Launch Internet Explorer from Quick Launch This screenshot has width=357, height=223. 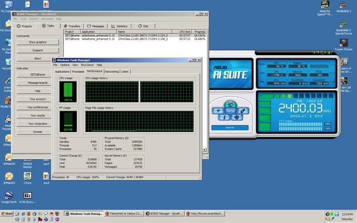23,214
